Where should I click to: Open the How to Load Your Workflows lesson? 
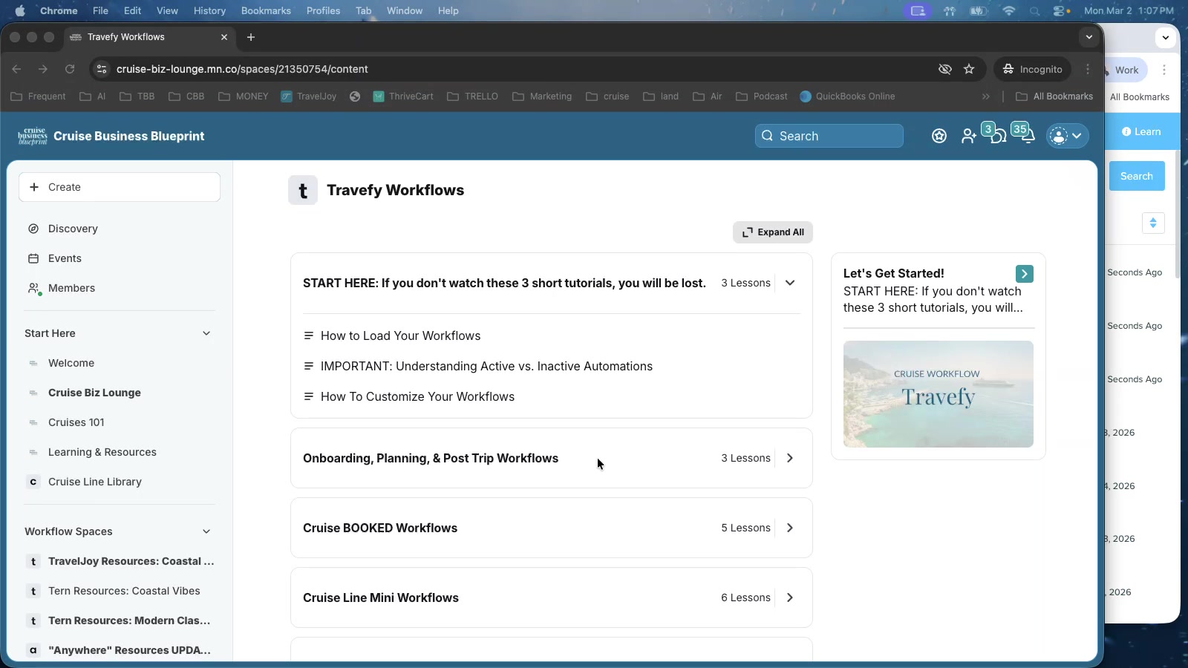tap(400, 335)
